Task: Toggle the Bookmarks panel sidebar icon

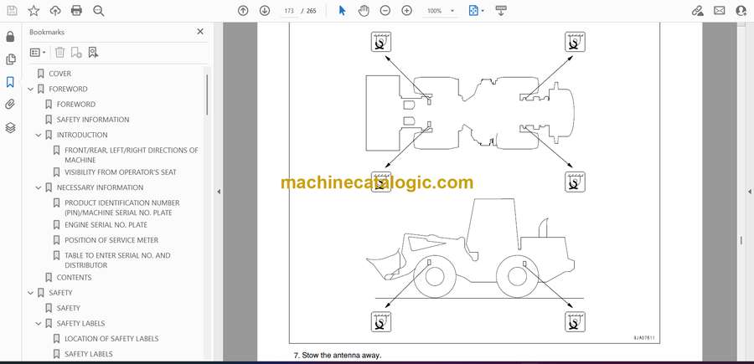Action: [x=10, y=82]
